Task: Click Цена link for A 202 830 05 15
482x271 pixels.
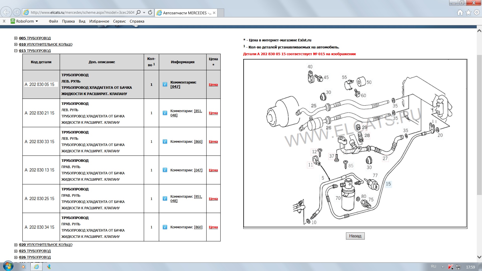Action: (213, 85)
